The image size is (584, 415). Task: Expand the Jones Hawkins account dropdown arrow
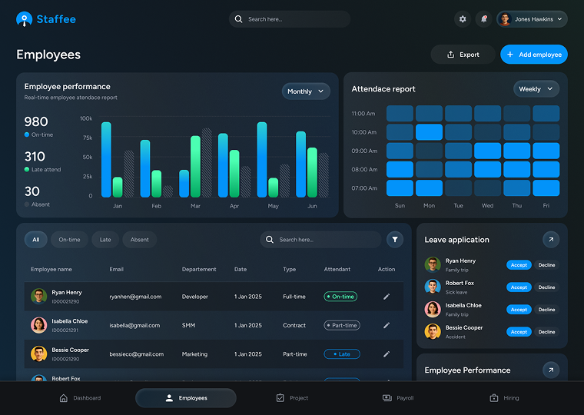tap(559, 19)
